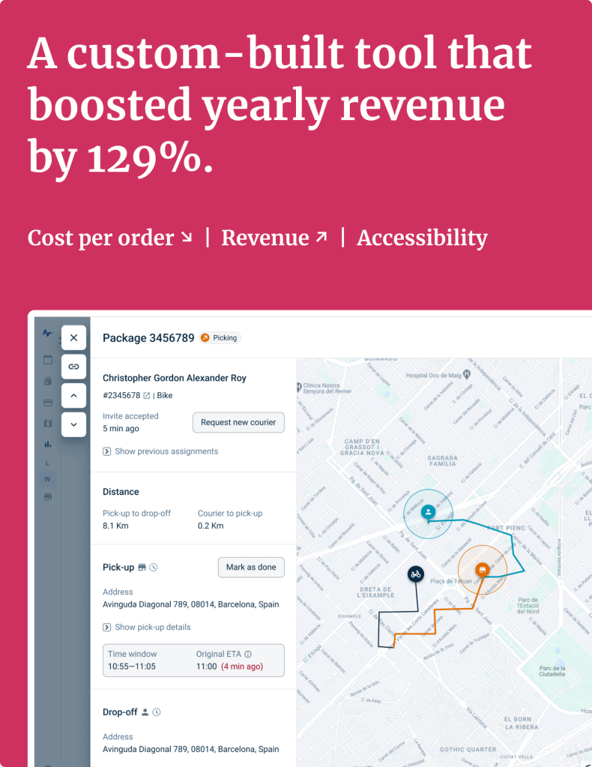Click Plaça de Tetuan map label
This screenshot has height=767, width=592.
451,581
